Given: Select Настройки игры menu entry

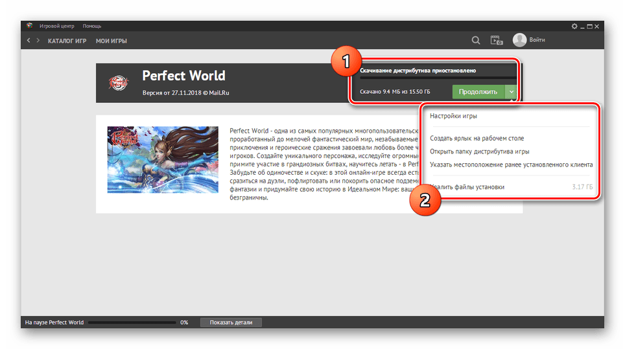Looking at the screenshot, I should click(x=453, y=116).
